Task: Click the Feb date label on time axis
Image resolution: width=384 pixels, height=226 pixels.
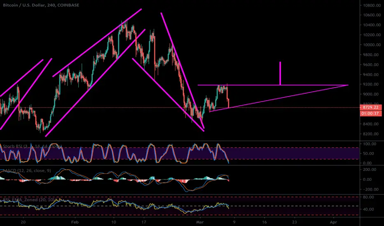Action: point(75,222)
